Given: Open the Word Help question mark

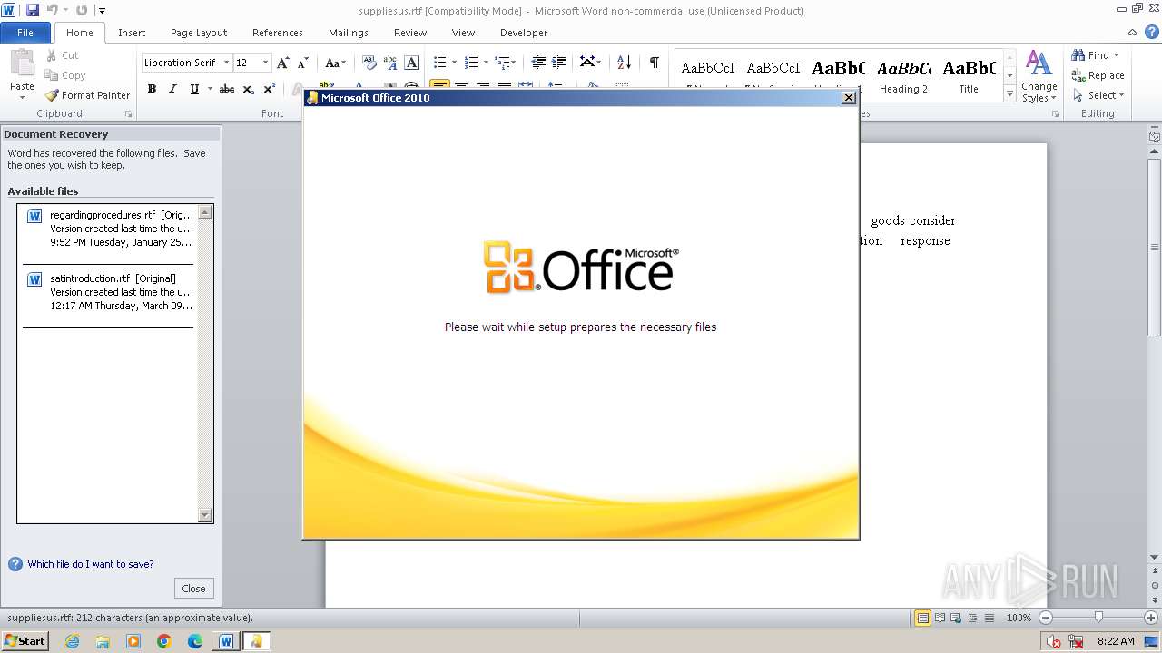Looking at the screenshot, I should pyautogui.click(x=1152, y=33).
